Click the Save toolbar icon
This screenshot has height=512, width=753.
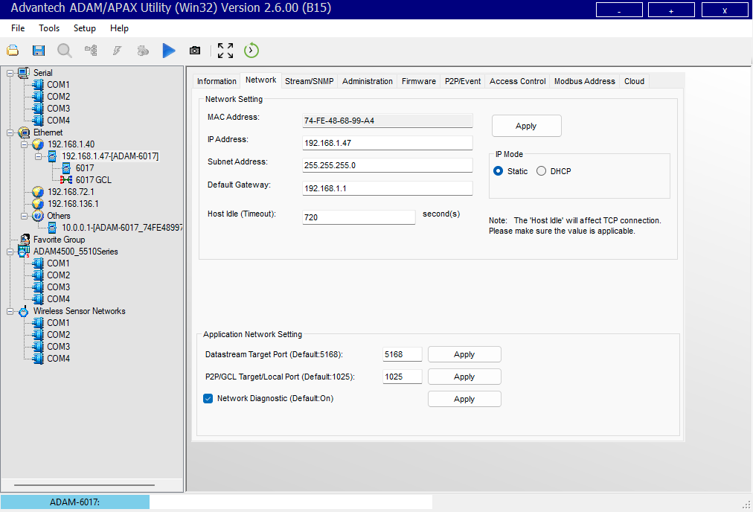coord(39,51)
